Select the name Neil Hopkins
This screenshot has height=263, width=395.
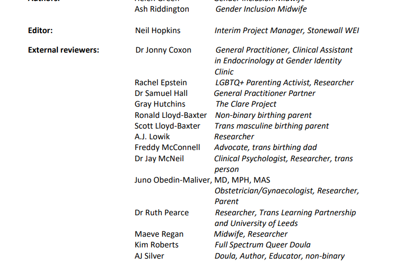click(x=158, y=31)
